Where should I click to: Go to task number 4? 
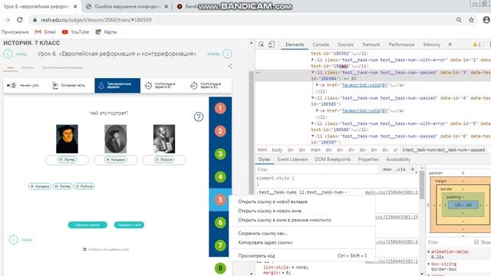point(220,177)
